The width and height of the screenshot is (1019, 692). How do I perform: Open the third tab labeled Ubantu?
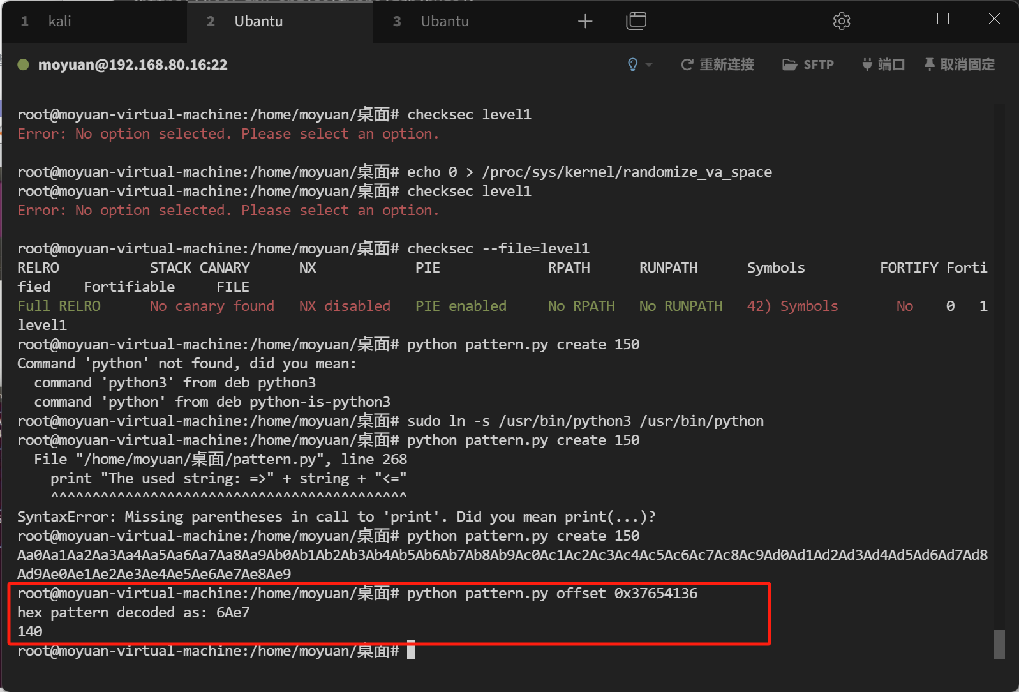[x=444, y=22]
